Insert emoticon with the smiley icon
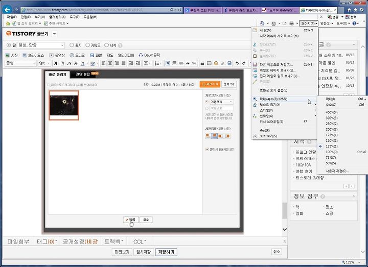The image size is (368, 267). (x=216, y=63)
